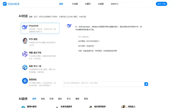Viewport: 172px width, 108px height.
Task: Open the AI聊天 navigation tab
Action: 88,4
